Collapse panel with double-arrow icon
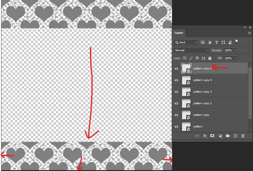Image resolution: width=253 pixels, height=171 pixels. (x=245, y=27)
